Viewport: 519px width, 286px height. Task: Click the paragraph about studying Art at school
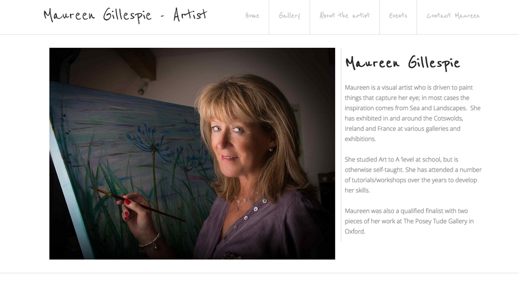(x=413, y=175)
